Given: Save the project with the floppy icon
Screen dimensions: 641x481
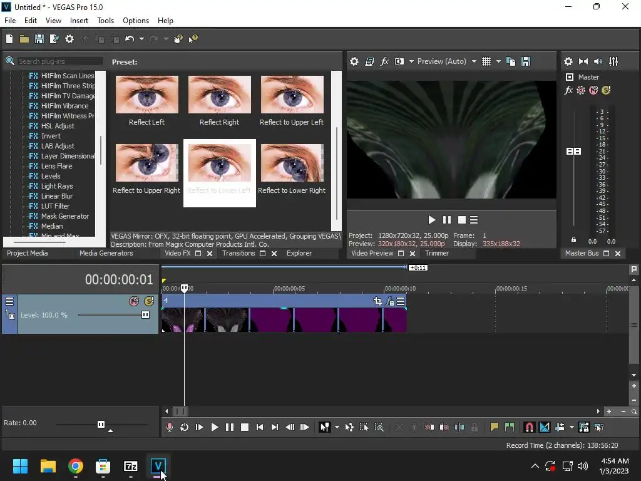Looking at the screenshot, I should [x=39, y=39].
